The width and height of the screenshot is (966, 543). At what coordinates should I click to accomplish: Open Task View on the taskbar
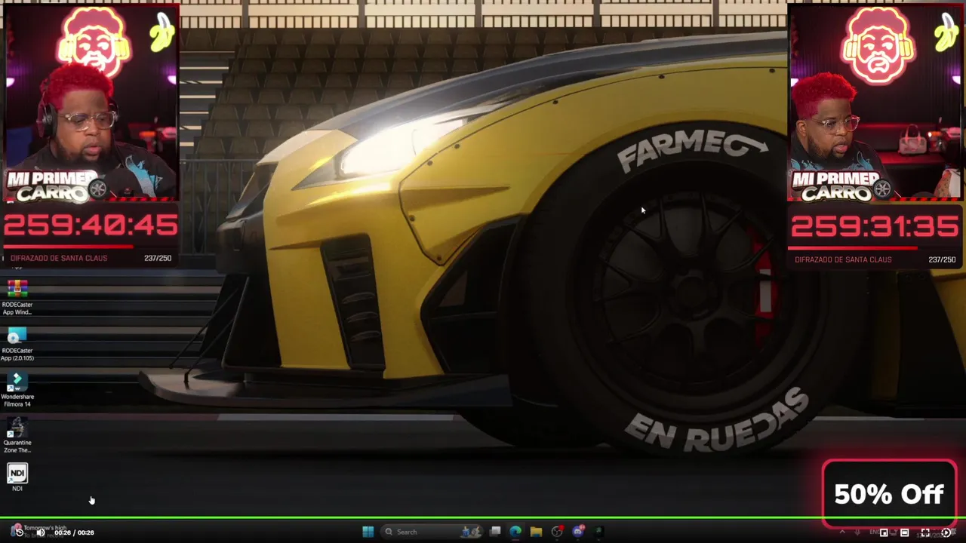[x=495, y=532]
